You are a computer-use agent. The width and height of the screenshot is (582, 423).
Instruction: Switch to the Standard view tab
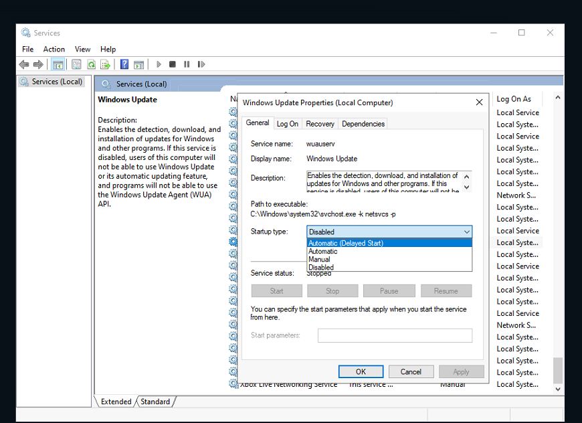(155, 402)
